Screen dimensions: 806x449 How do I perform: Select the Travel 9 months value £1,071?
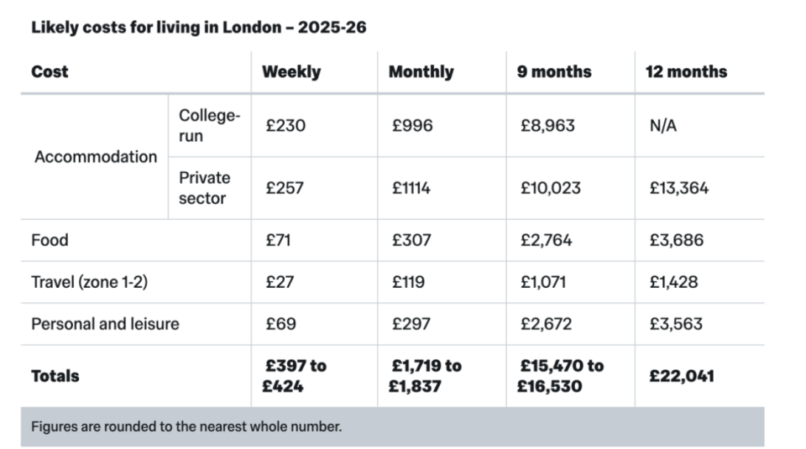[543, 282]
